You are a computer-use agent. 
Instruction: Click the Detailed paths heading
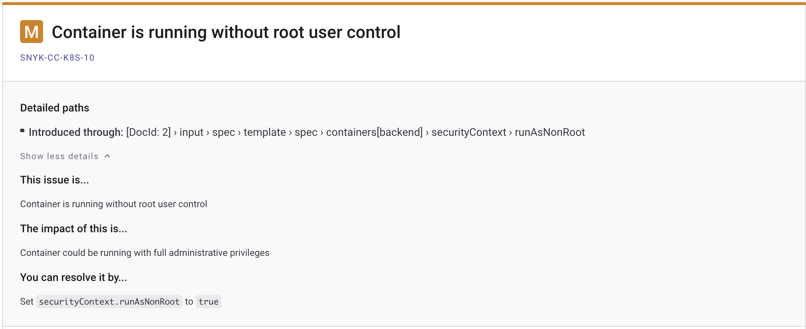point(55,108)
